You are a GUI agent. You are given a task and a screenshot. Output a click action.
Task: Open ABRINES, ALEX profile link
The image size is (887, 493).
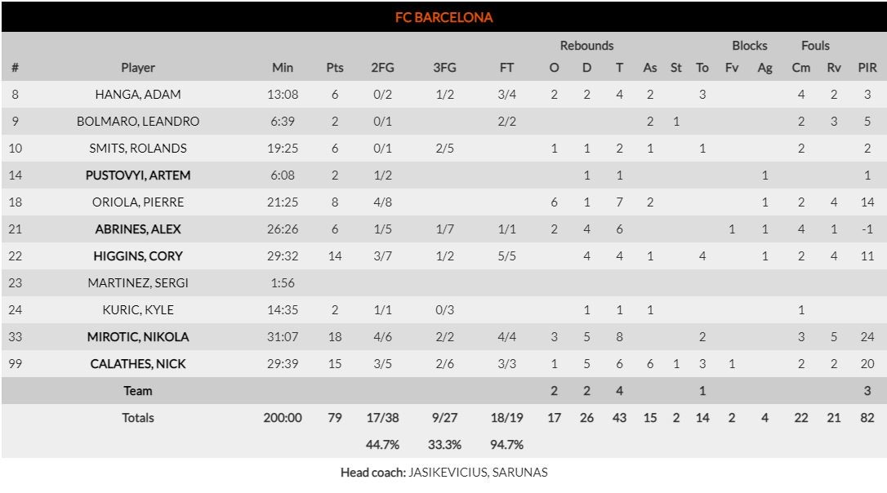(x=138, y=229)
